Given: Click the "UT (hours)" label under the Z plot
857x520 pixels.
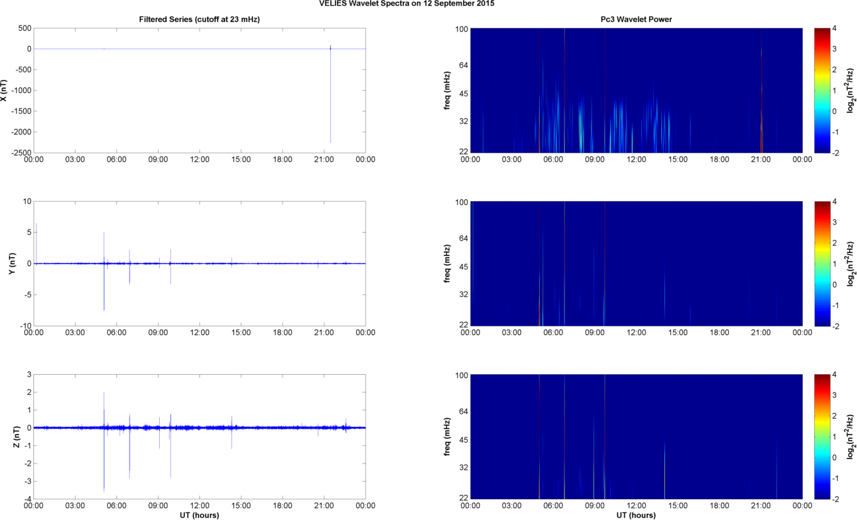Looking at the screenshot, I should pos(199,516).
